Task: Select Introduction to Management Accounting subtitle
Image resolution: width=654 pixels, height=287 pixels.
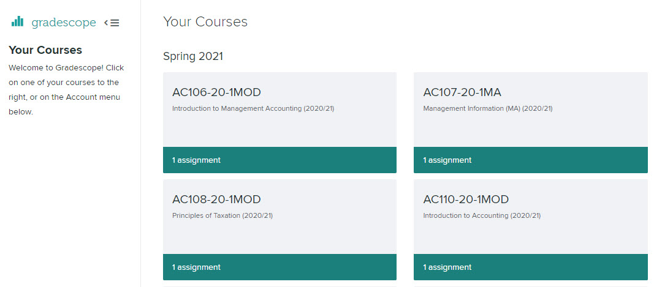Action: (x=253, y=109)
